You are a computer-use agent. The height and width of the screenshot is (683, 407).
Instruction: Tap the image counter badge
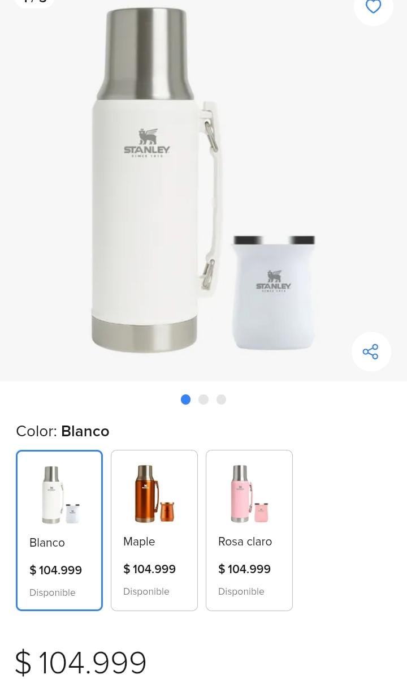(34, 2)
